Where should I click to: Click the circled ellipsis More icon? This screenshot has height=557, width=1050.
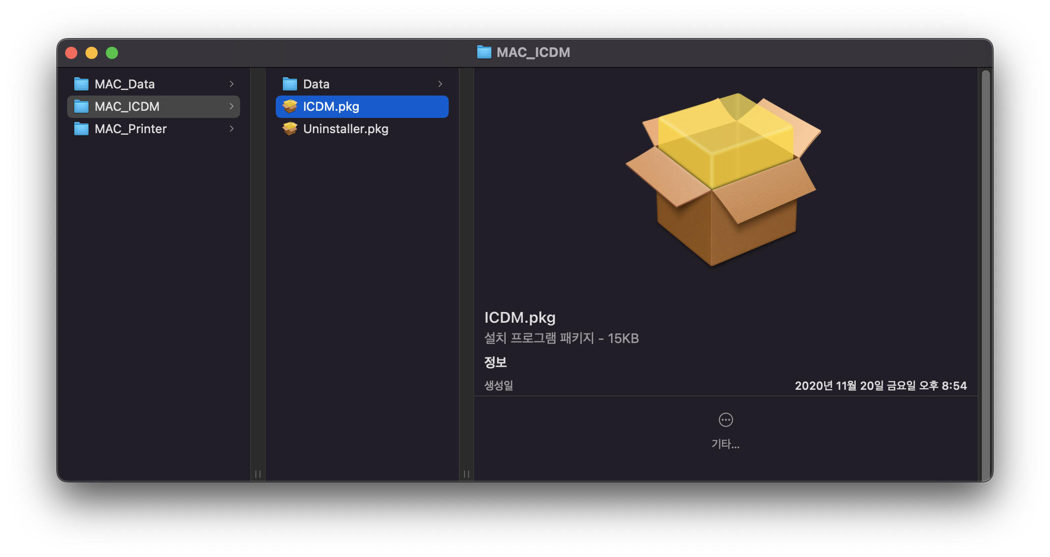click(725, 420)
